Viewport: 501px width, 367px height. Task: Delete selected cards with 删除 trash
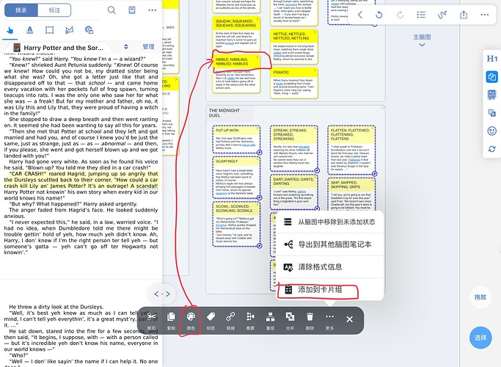point(310,321)
